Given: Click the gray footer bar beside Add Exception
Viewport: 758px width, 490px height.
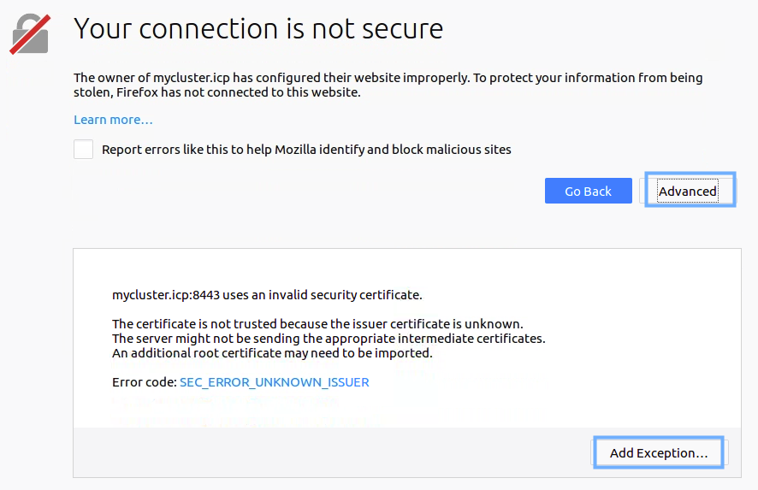Looking at the screenshot, I should coord(332,452).
